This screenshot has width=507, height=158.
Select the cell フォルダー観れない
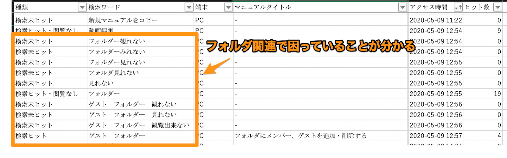coord(117,41)
